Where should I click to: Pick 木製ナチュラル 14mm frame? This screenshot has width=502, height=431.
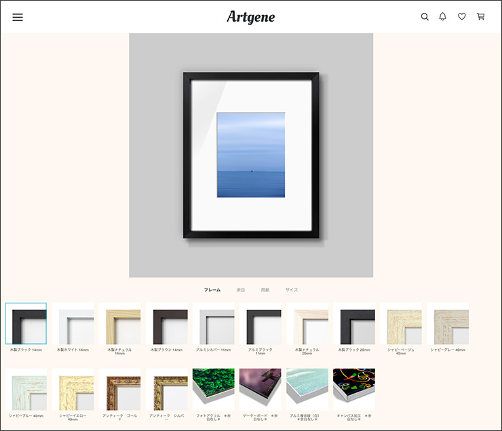[120, 324]
